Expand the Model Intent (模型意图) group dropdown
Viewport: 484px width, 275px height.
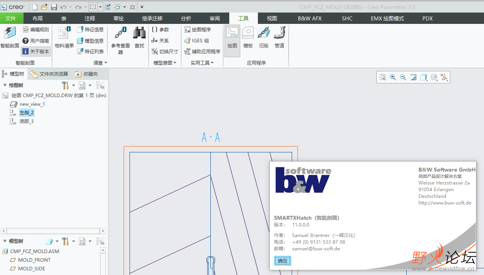(x=165, y=63)
